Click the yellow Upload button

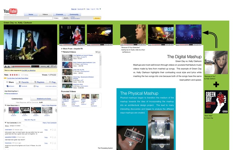(97, 18)
